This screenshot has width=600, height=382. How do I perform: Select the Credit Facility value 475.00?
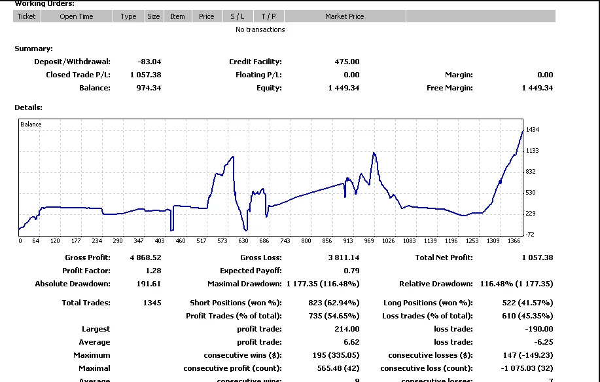point(347,62)
